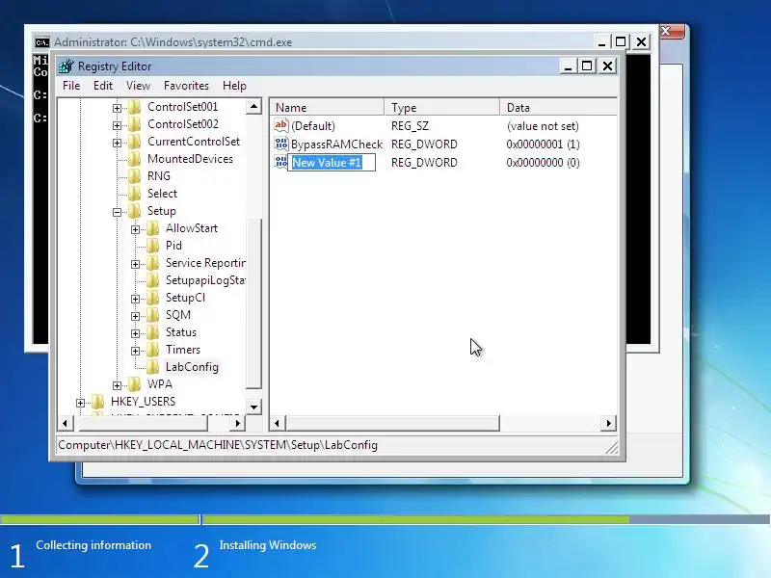Click the AllowStart folder icon
This screenshot has width=771, height=578.
pos(153,228)
